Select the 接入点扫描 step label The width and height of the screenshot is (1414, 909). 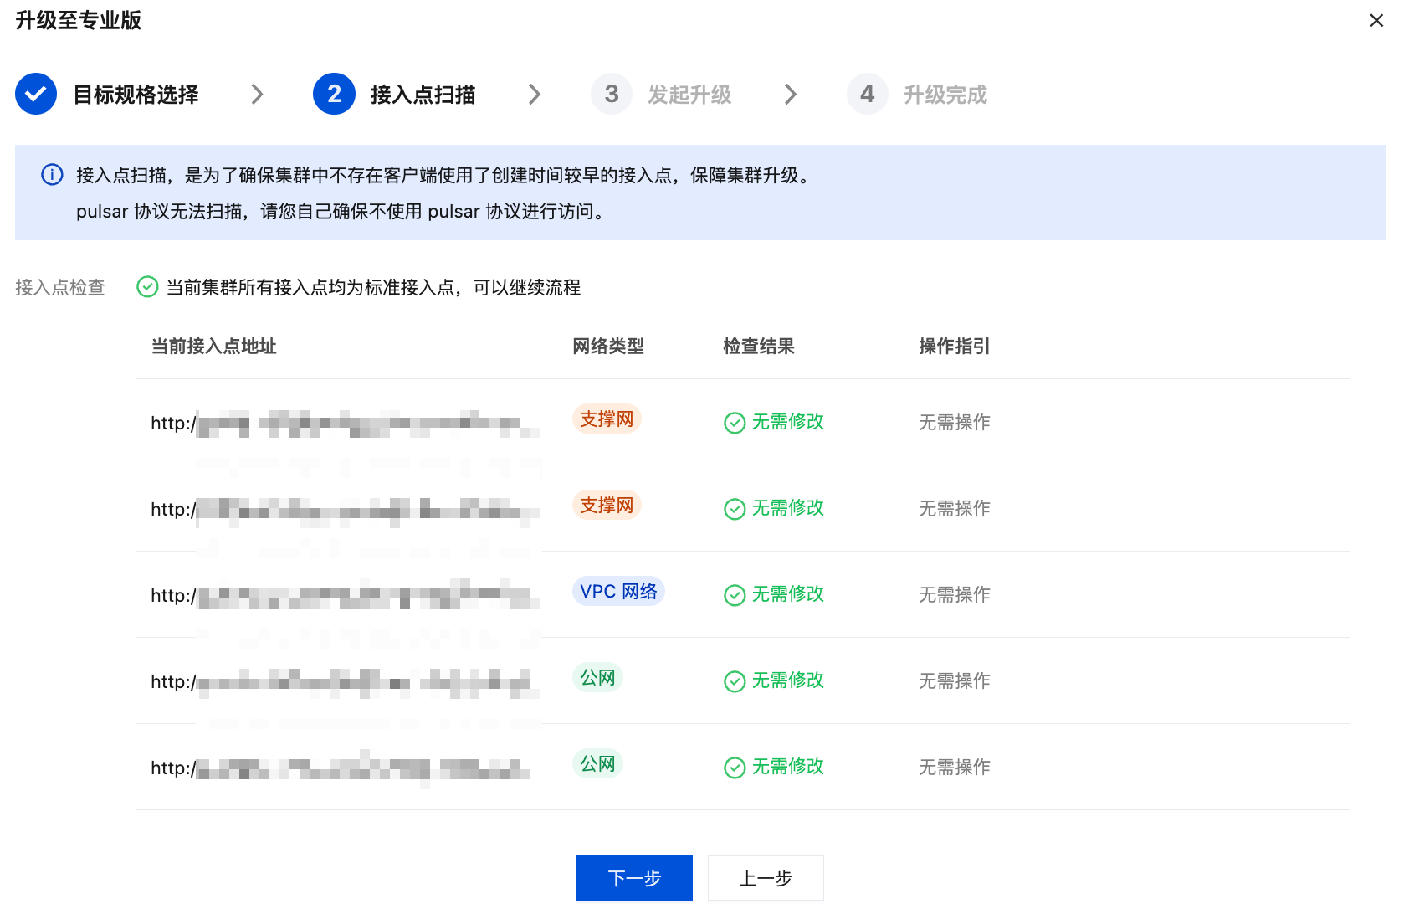423,95
